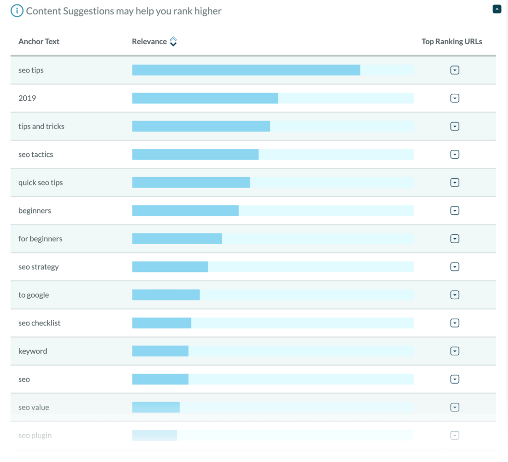This screenshot has width=508, height=462.
Task: Show top URLs for seo strategy
Action: [454, 267]
